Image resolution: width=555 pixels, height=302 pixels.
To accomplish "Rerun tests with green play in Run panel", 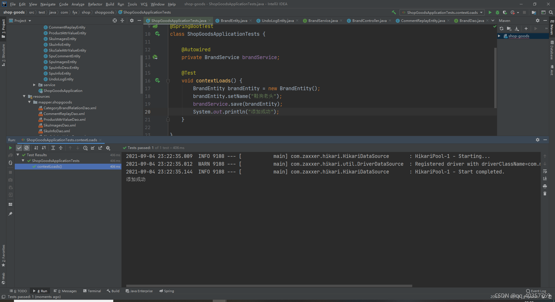I will pyautogui.click(x=10, y=148).
